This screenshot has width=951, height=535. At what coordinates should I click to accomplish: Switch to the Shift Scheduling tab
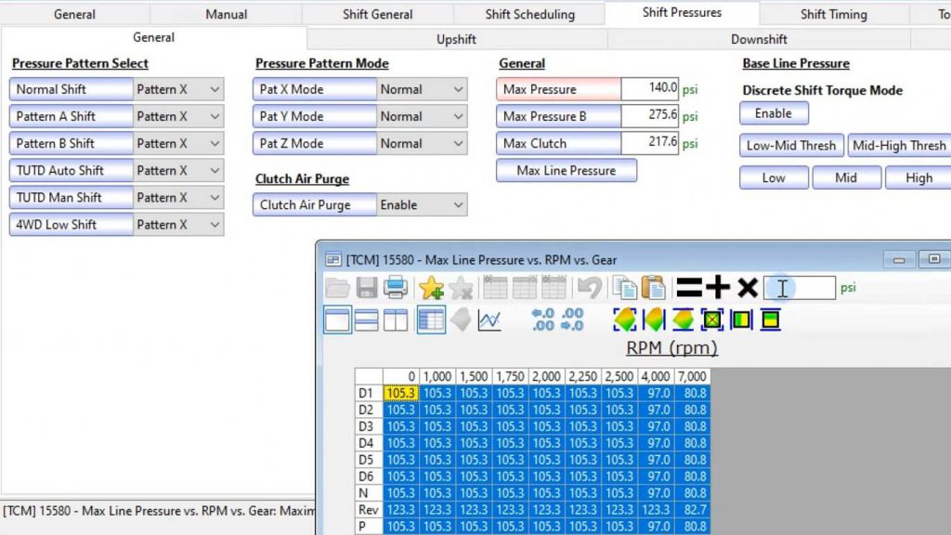[529, 14]
